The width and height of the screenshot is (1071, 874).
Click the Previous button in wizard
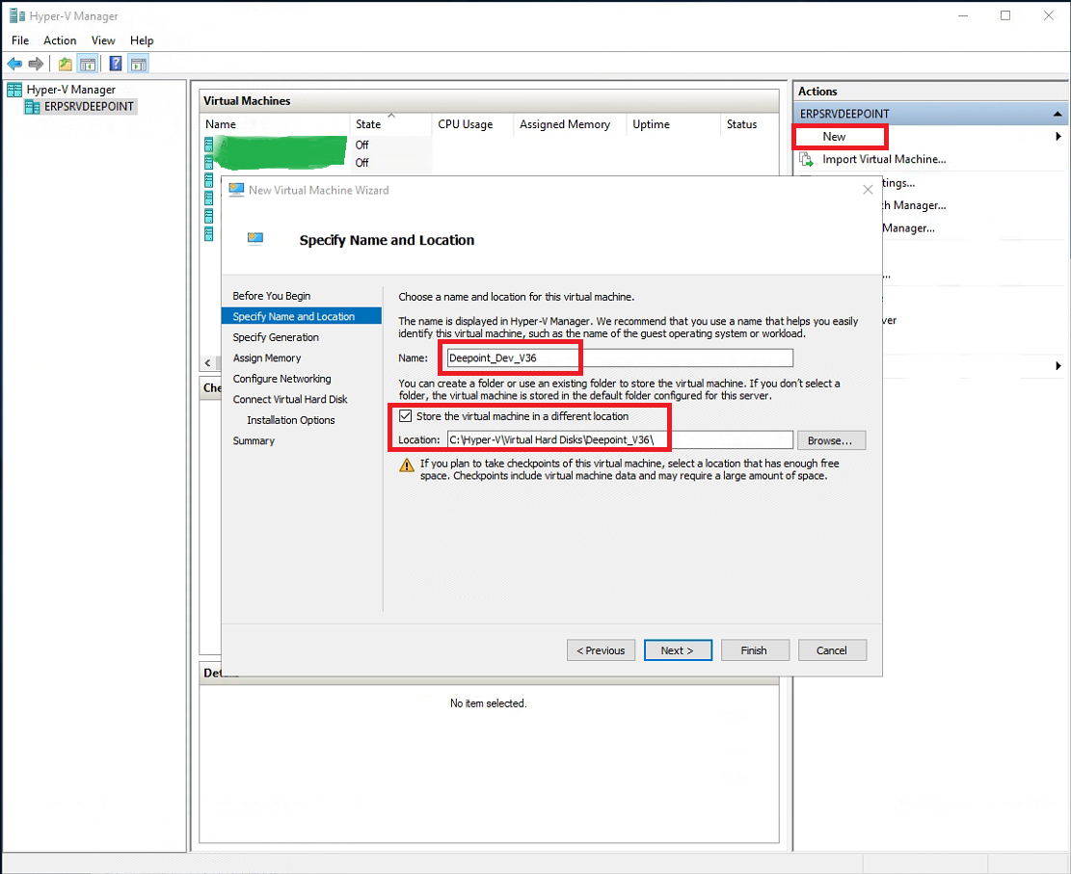(602, 650)
